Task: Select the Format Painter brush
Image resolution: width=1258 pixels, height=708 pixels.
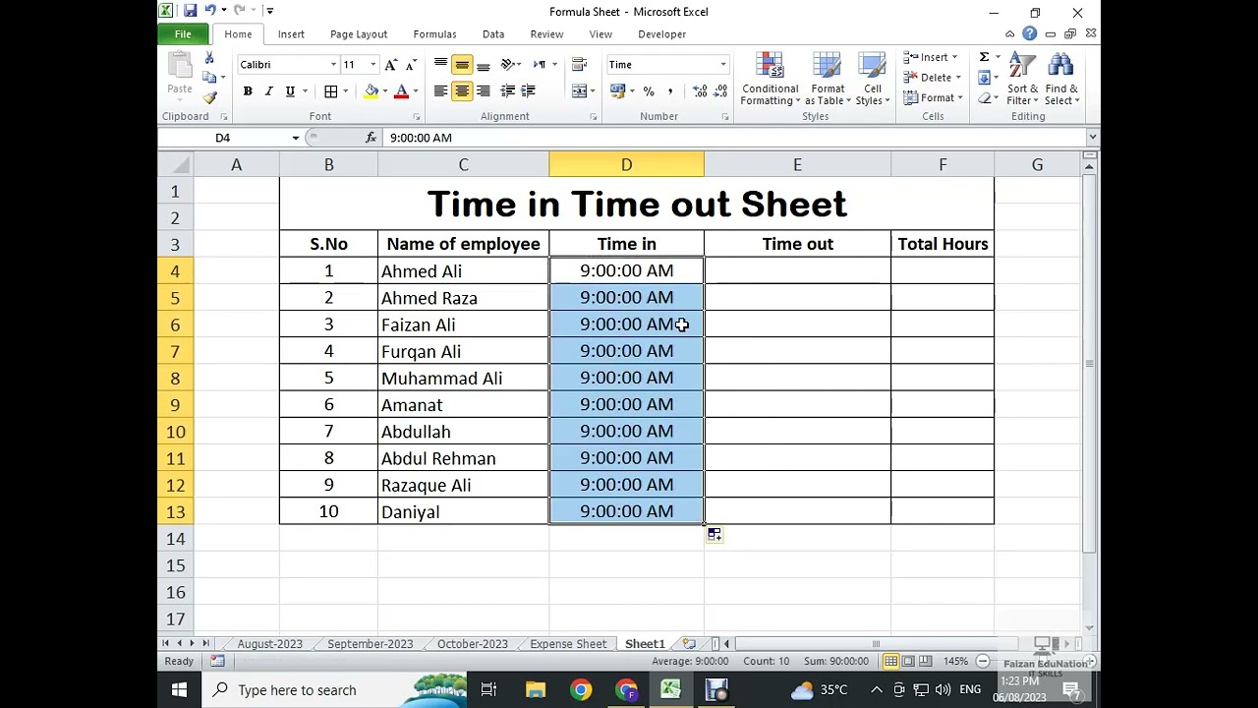Action: click(209, 97)
